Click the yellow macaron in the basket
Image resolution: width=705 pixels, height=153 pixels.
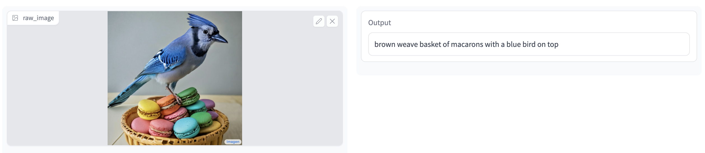149,109
